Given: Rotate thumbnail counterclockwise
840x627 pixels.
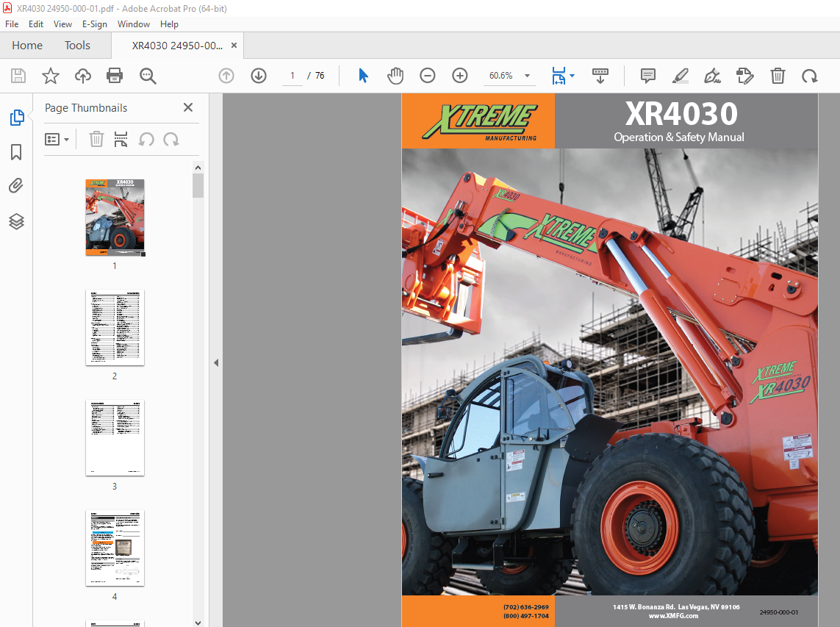Looking at the screenshot, I should pyautogui.click(x=146, y=140).
